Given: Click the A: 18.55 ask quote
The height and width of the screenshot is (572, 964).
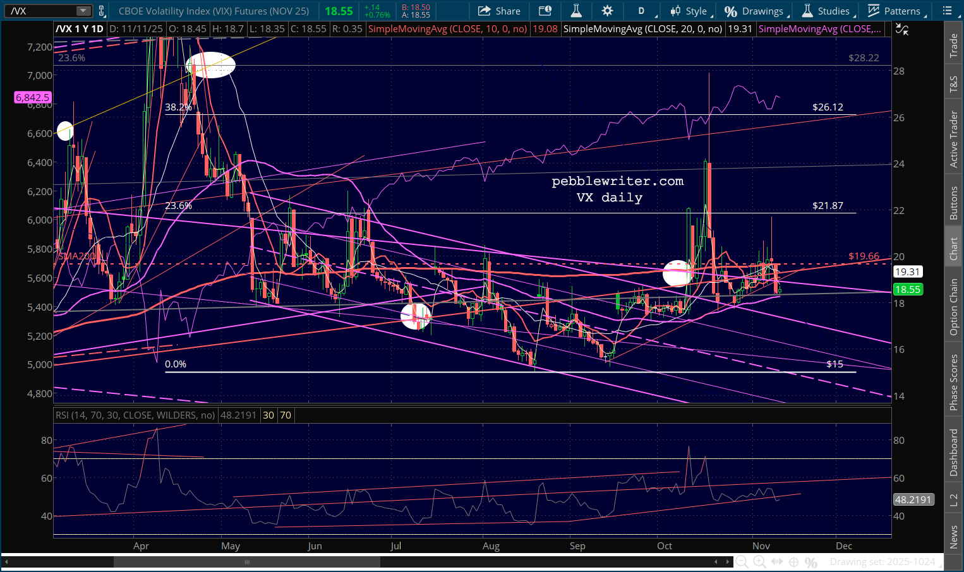Looking at the screenshot, I should pos(415,15).
